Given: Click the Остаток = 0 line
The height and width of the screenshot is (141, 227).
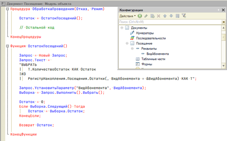Looking at the screenshot, I should pyautogui.click(x=32, y=102).
